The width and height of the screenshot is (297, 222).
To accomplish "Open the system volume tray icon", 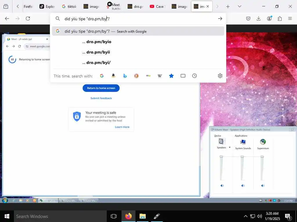I will 260,216.
